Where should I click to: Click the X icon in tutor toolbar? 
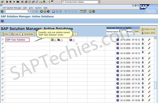pos(22,2)
